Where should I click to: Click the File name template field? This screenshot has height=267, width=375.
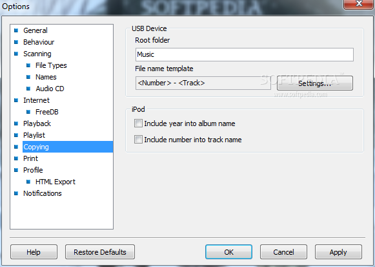pyautogui.click(x=203, y=83)
